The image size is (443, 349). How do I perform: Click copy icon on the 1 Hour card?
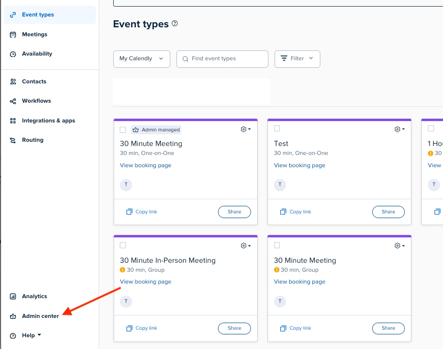(437, 211)
